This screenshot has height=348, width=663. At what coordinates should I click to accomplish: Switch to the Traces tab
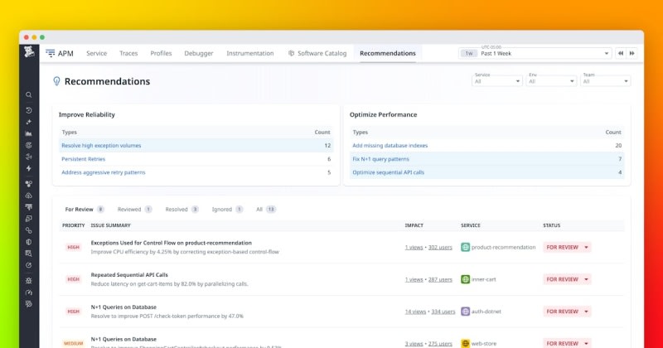tap(128, 53)
